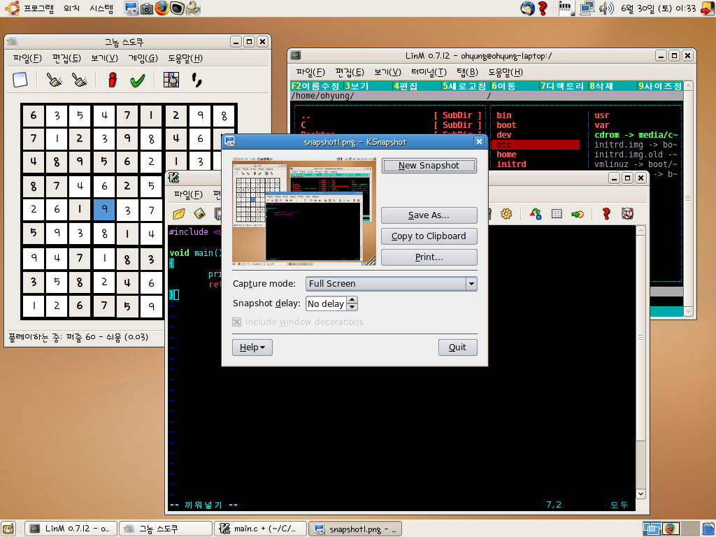This screenshot has width=716, height=537.
Task: Click the network computers icon in system tray
Action: (587, 8)
